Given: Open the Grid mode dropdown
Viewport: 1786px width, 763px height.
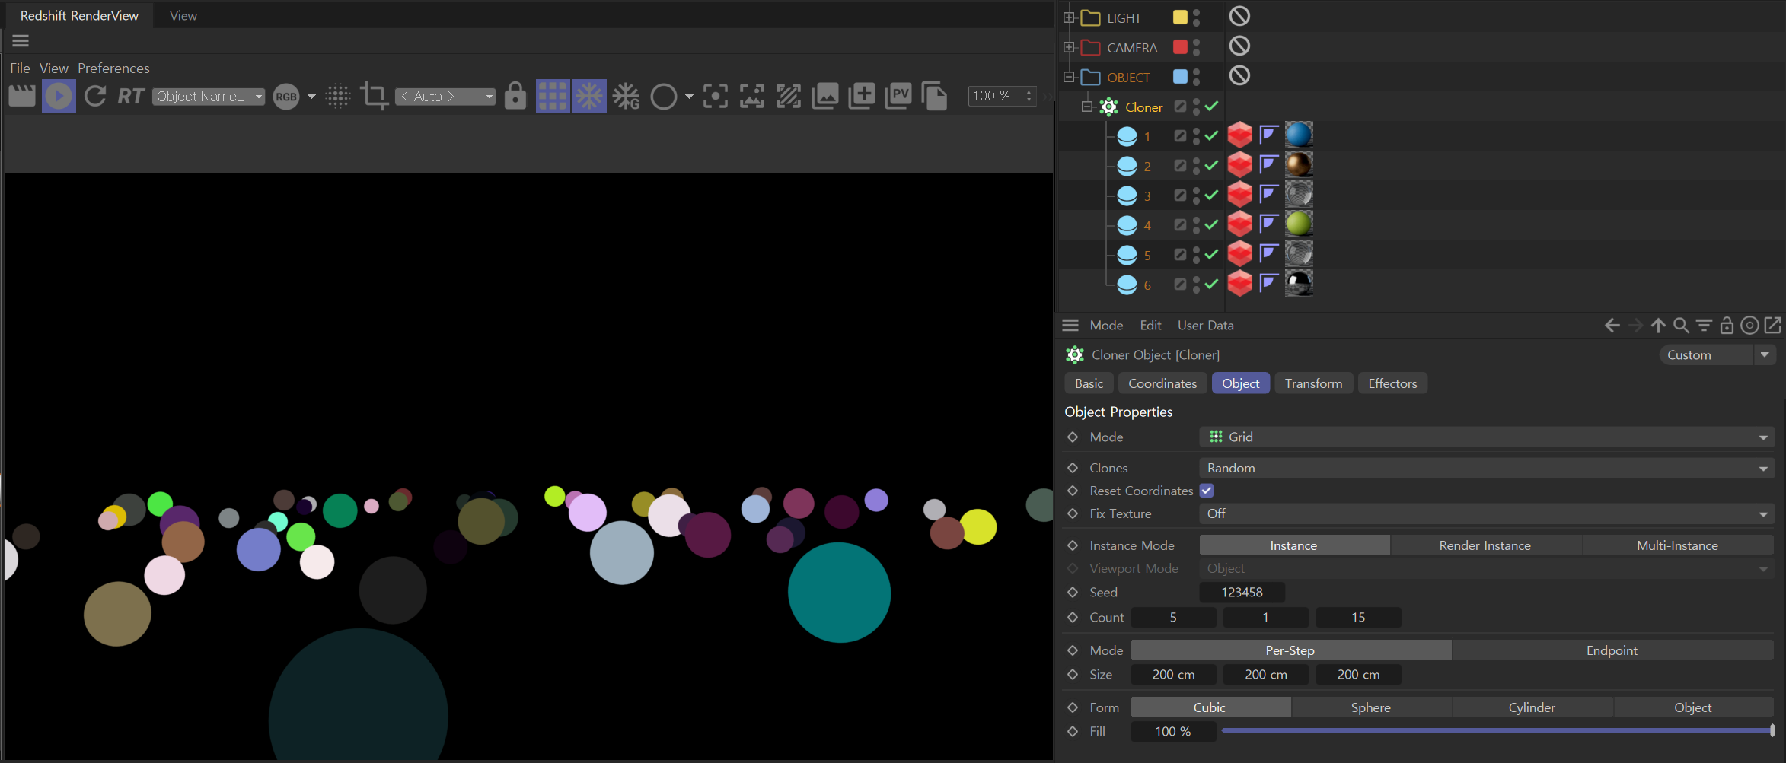Looking at the screenshot, I should click(x=1487, y=437).
